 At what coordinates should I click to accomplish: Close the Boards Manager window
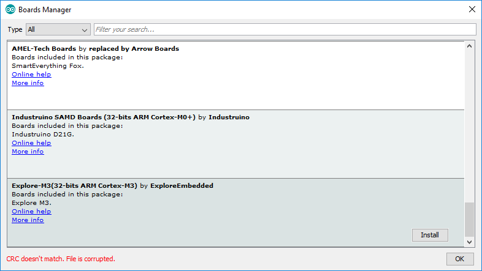click(x=472, y=10)
